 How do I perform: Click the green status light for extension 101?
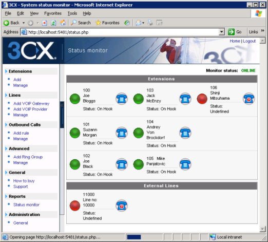pyautogui.click(x=75, y=133)
